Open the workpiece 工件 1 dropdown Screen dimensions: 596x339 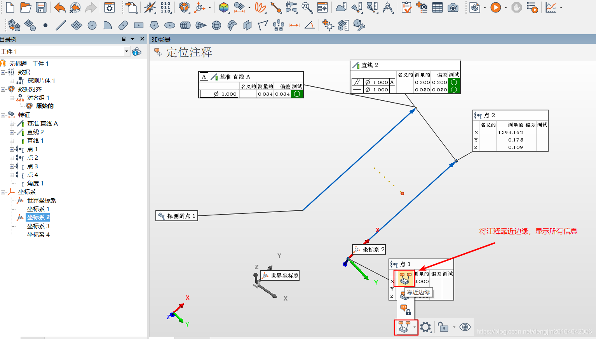coord(127,51)
